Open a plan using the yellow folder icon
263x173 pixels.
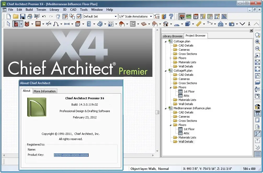pos(16,16)
